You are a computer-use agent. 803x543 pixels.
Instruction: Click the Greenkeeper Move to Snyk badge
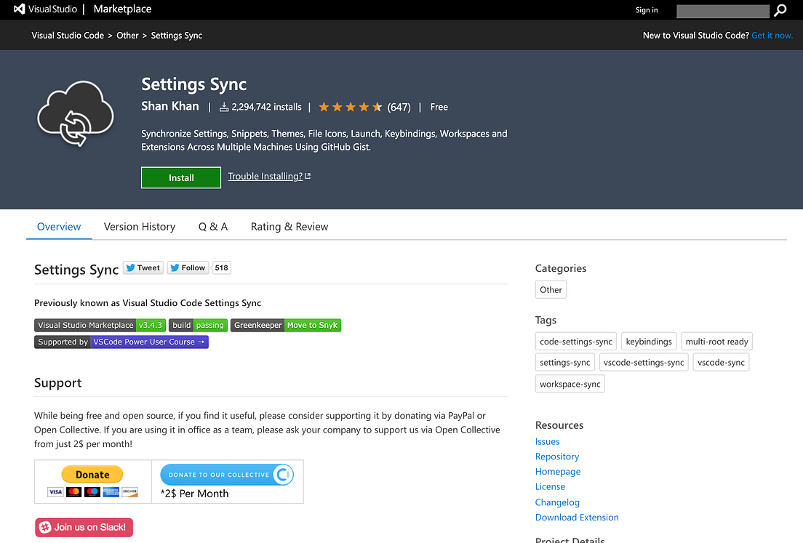(286, 325)
